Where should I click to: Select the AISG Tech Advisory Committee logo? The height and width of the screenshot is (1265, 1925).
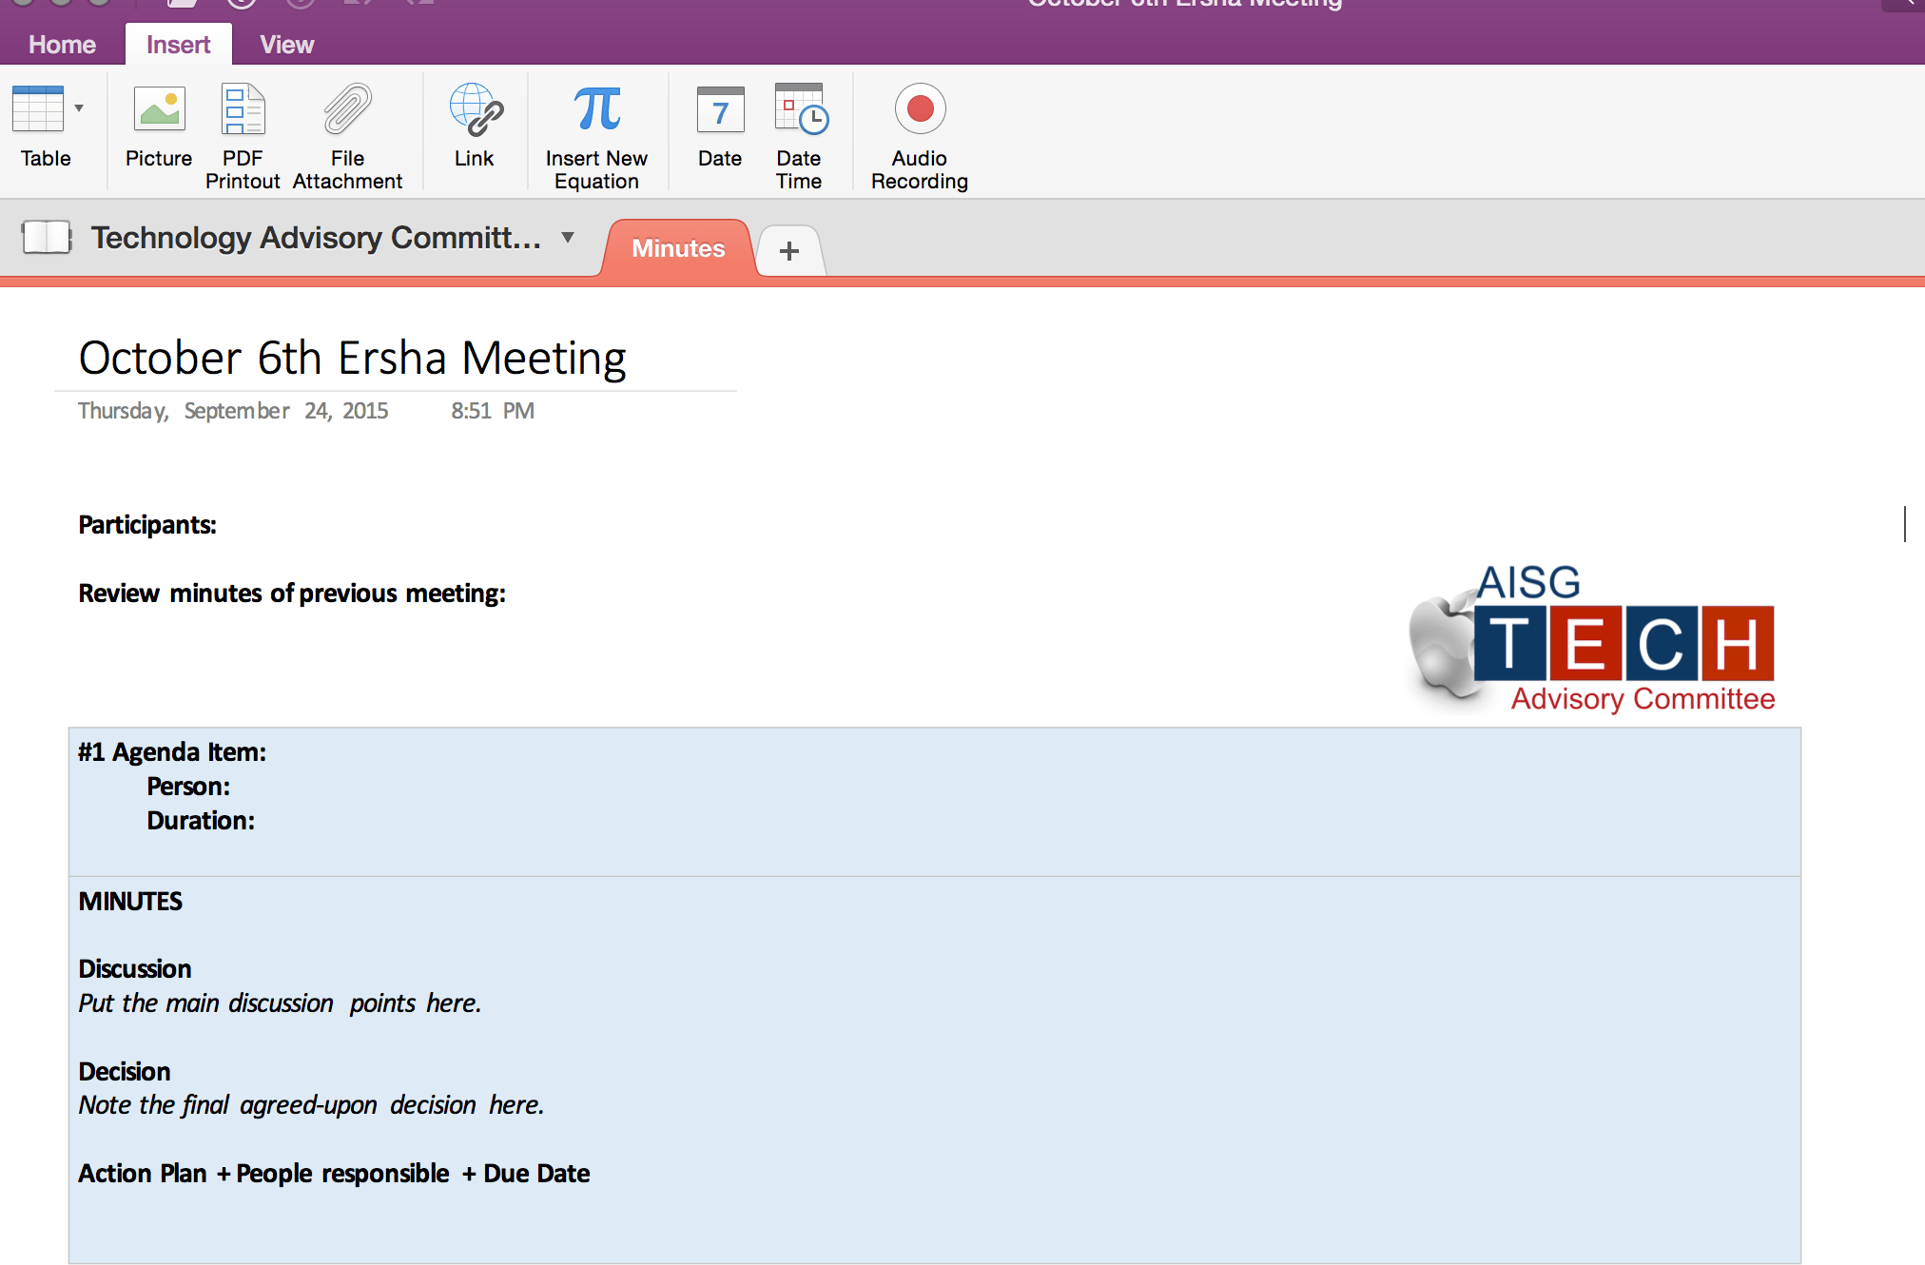click(x=1592, y=639)
